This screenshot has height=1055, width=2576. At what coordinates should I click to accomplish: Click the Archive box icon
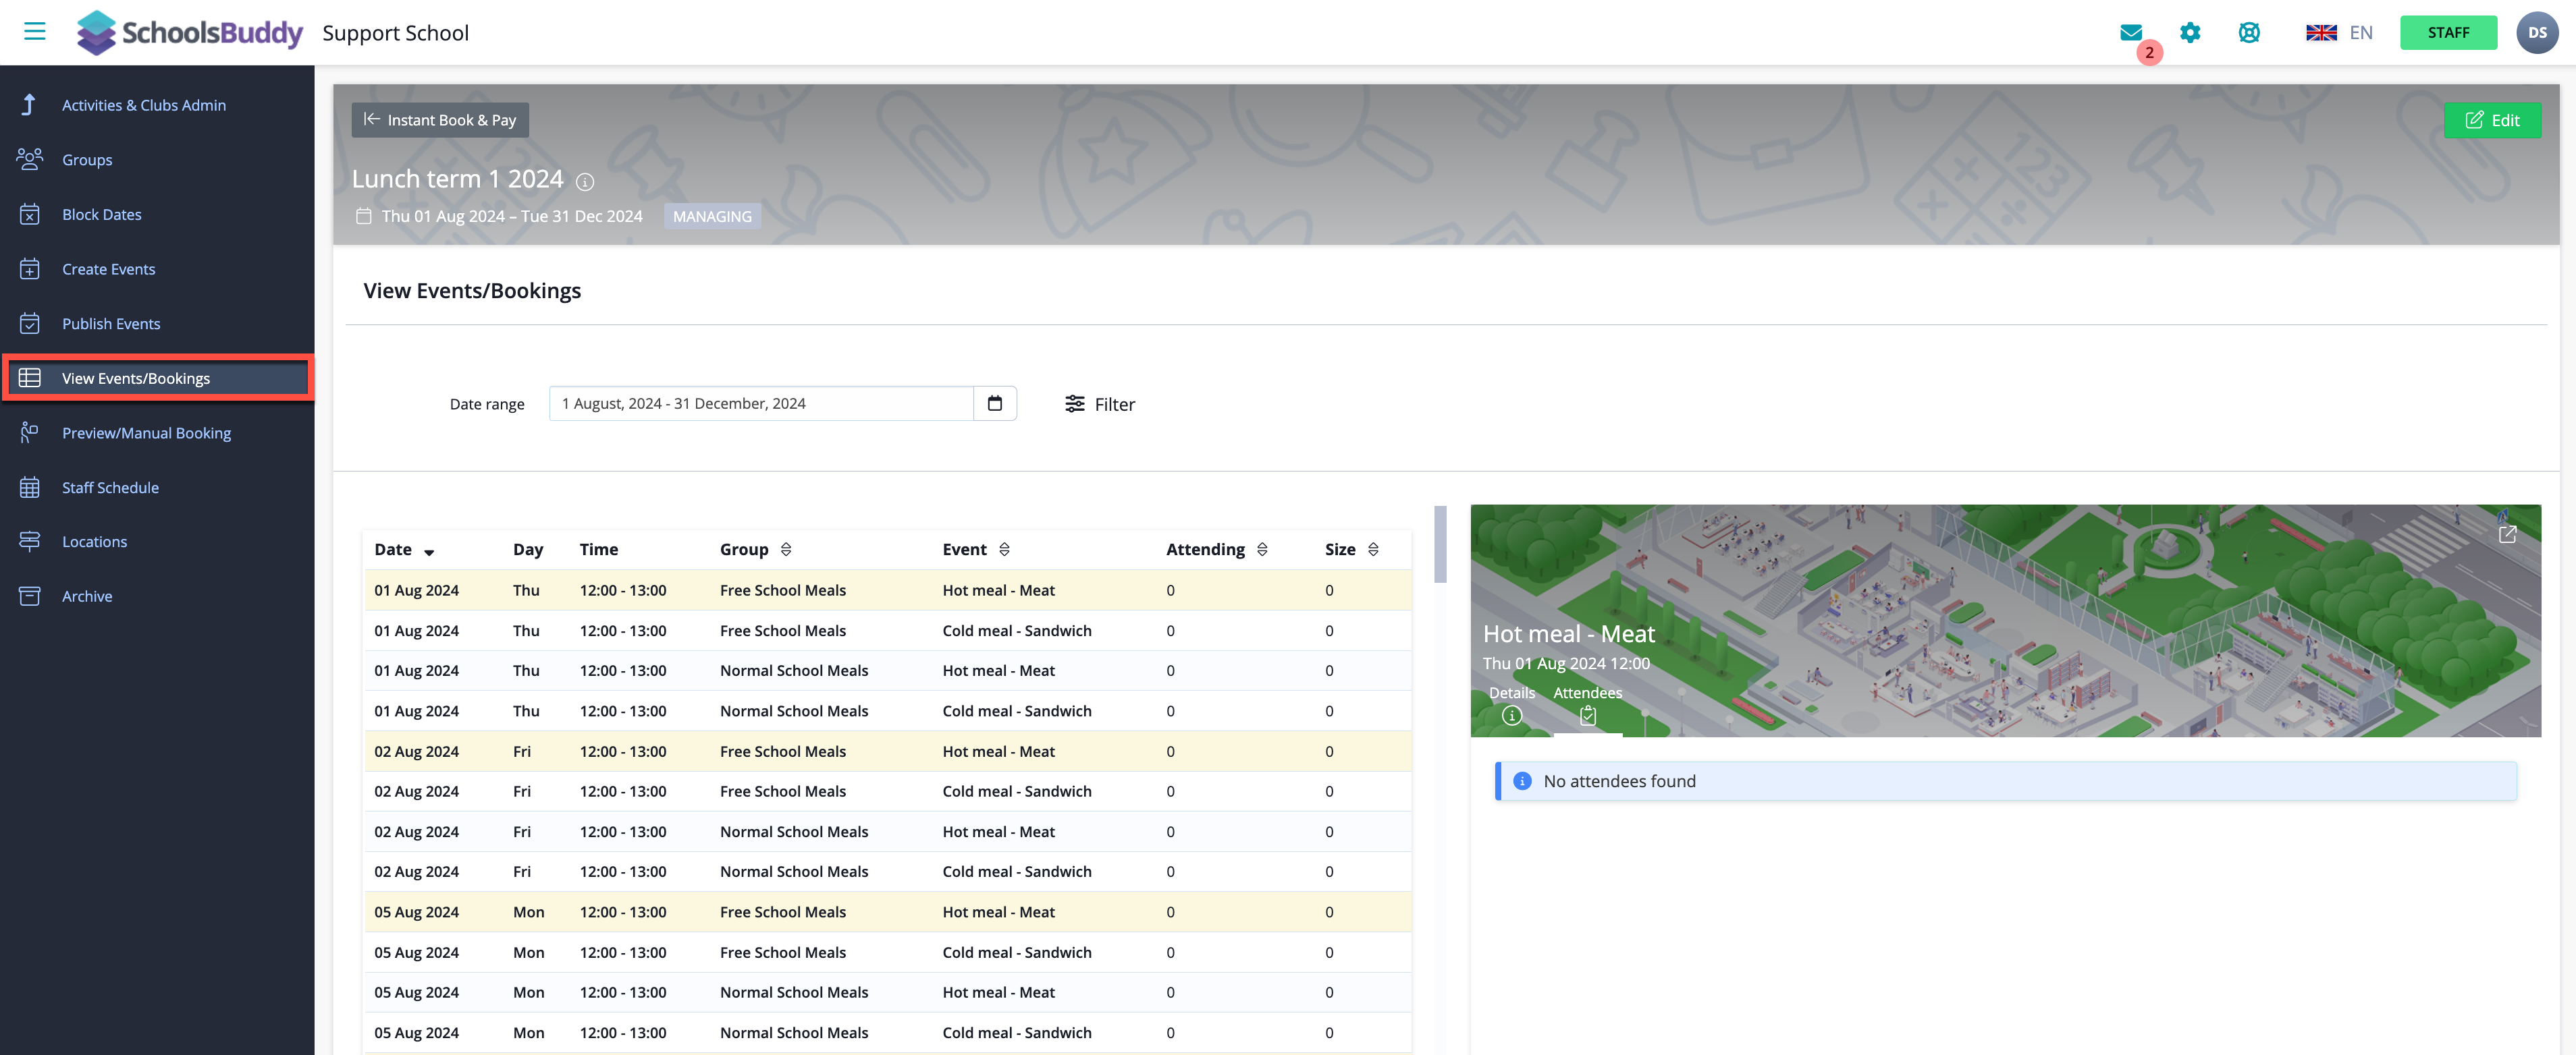coord(30,596)
